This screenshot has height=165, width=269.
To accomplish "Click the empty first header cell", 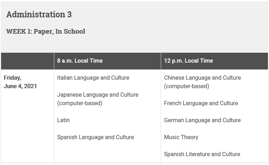I will 27,61.
